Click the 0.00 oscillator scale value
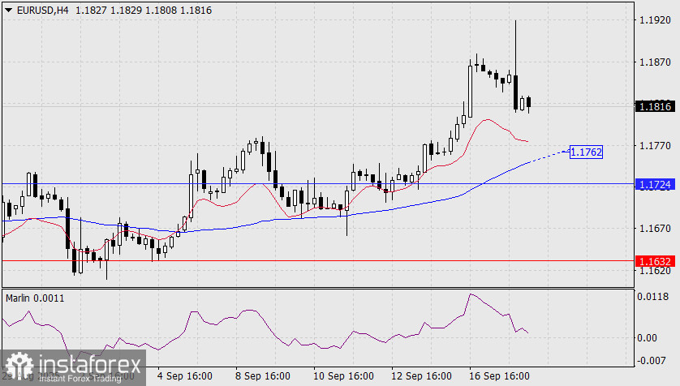Viewport: 680px width, 386px height. tap(648, 338)
